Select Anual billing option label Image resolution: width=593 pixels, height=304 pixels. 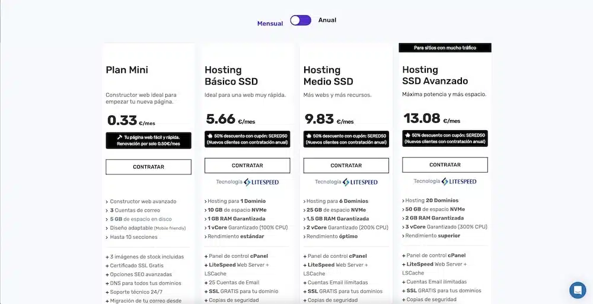(x=327, y=20)
